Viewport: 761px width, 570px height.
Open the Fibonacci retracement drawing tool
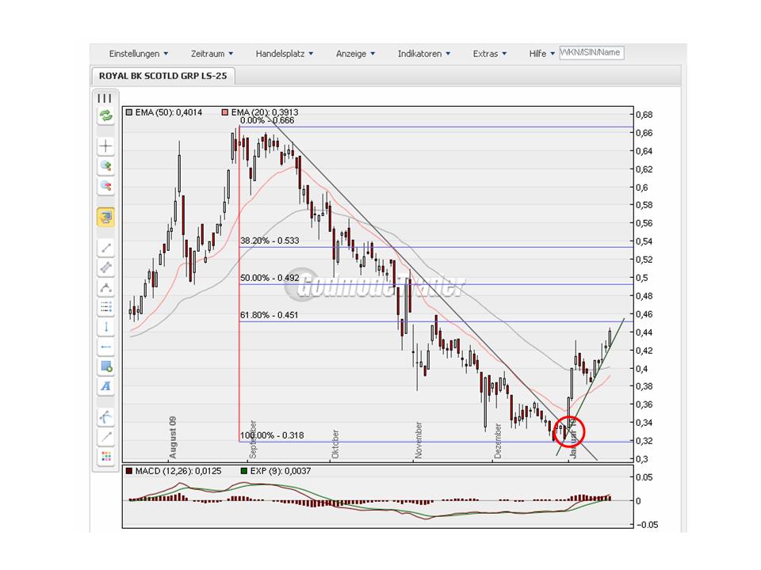(105, 308)
